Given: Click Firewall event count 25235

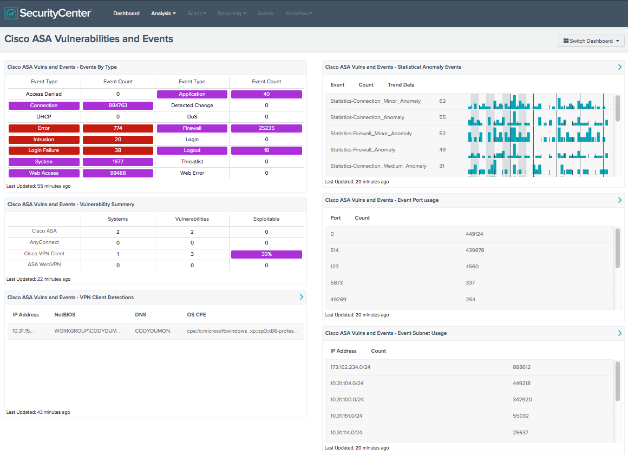Looking at the screenshot, I should coord(266,128).
